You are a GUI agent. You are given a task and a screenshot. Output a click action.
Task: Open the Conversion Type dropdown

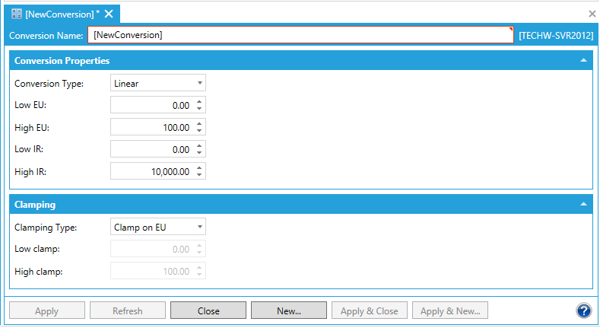[157, 83]
